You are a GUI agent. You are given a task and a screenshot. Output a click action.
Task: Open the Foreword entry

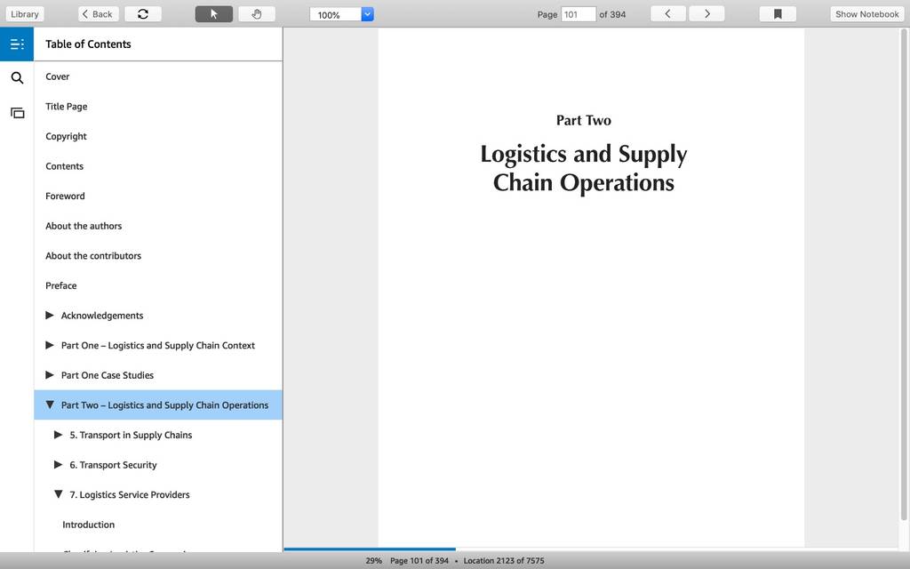pos(65,196)
